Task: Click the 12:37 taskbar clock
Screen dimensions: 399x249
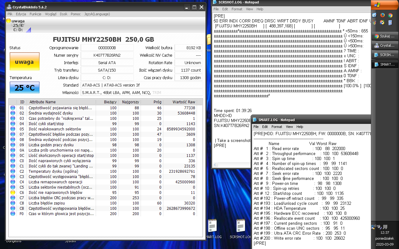Action: pos(385,233)
